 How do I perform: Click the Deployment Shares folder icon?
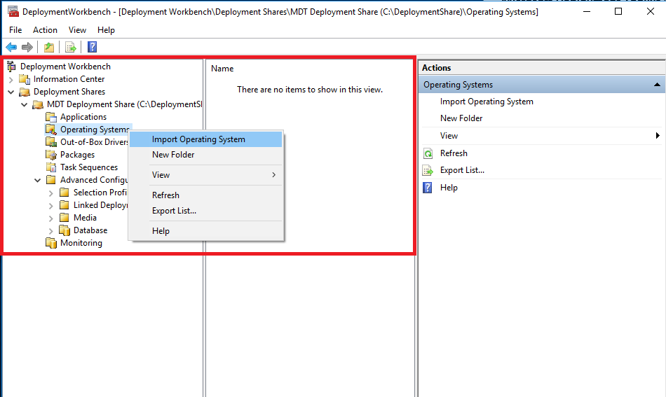tap(25, 92)
